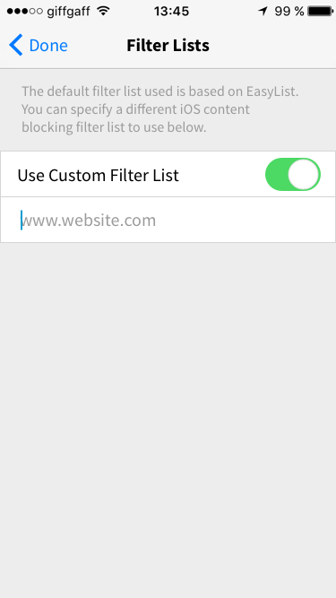
Task: Tap the Use Custom Filter List label
Action: click(x=99, y=176)
